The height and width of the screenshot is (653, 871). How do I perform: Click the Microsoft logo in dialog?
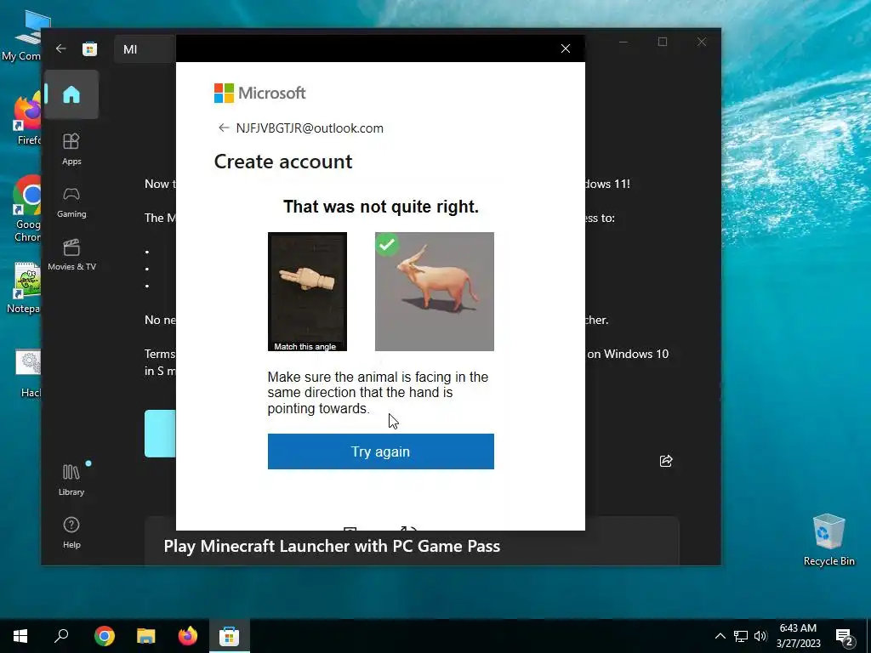tap(260, 93)
